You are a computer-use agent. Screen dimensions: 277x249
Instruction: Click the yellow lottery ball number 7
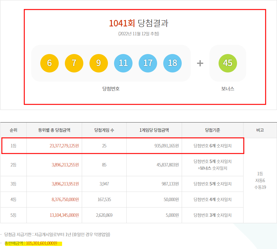[74, 63]
